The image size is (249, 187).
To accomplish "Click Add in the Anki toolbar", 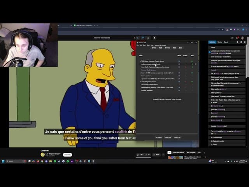I will [161, 48].
